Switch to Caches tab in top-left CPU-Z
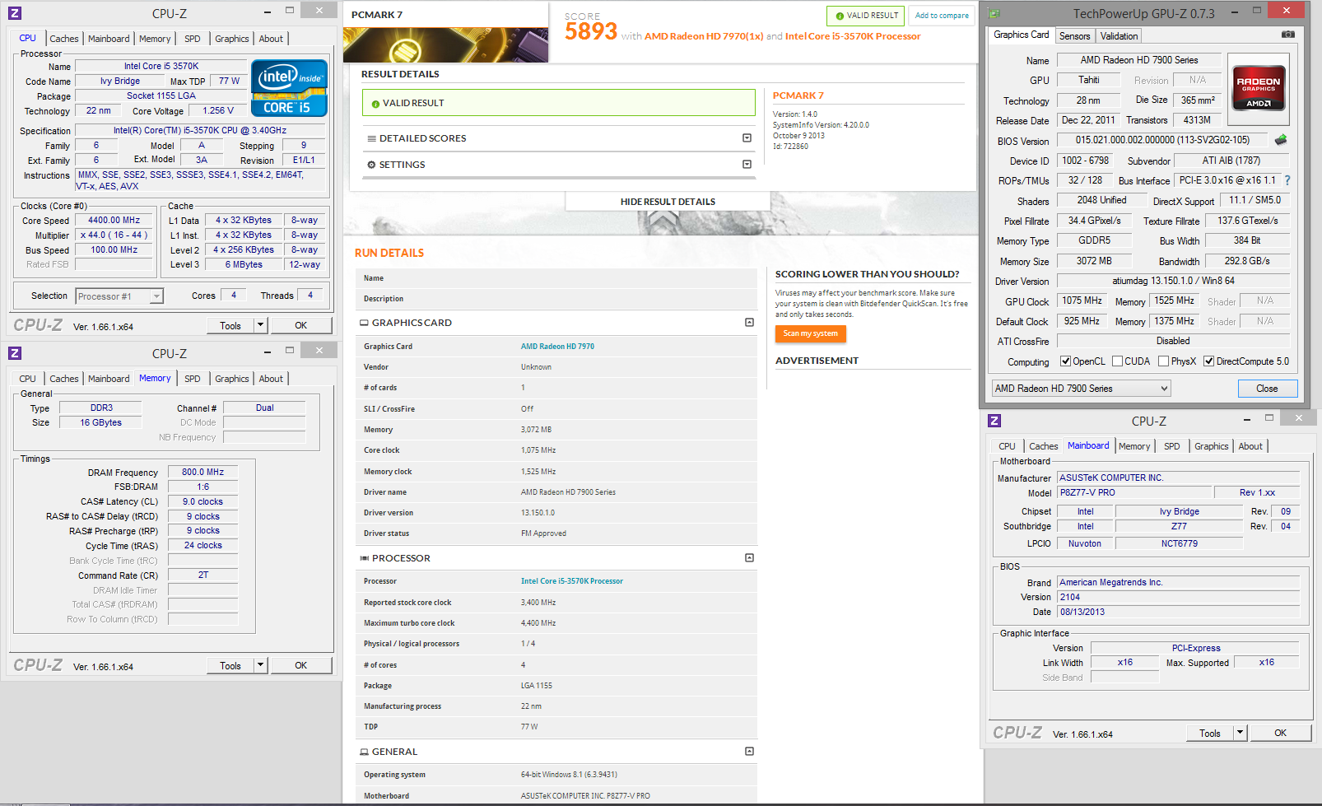Viewport: 1322px width, 806px height. [x=63, y=39]
